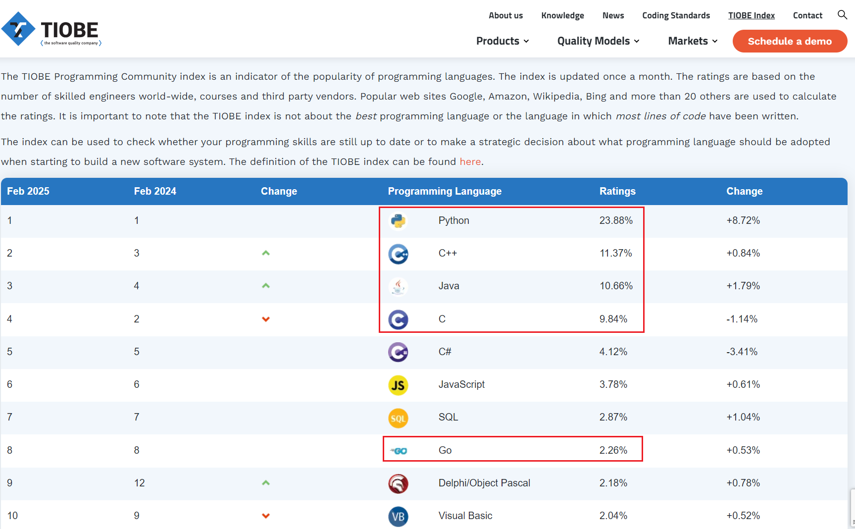Click the JavaScript language name
This screenshot has width=855, height=529.
461,384
